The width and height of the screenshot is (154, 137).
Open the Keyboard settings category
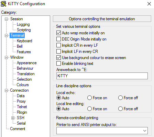click(x=24, y=41)
